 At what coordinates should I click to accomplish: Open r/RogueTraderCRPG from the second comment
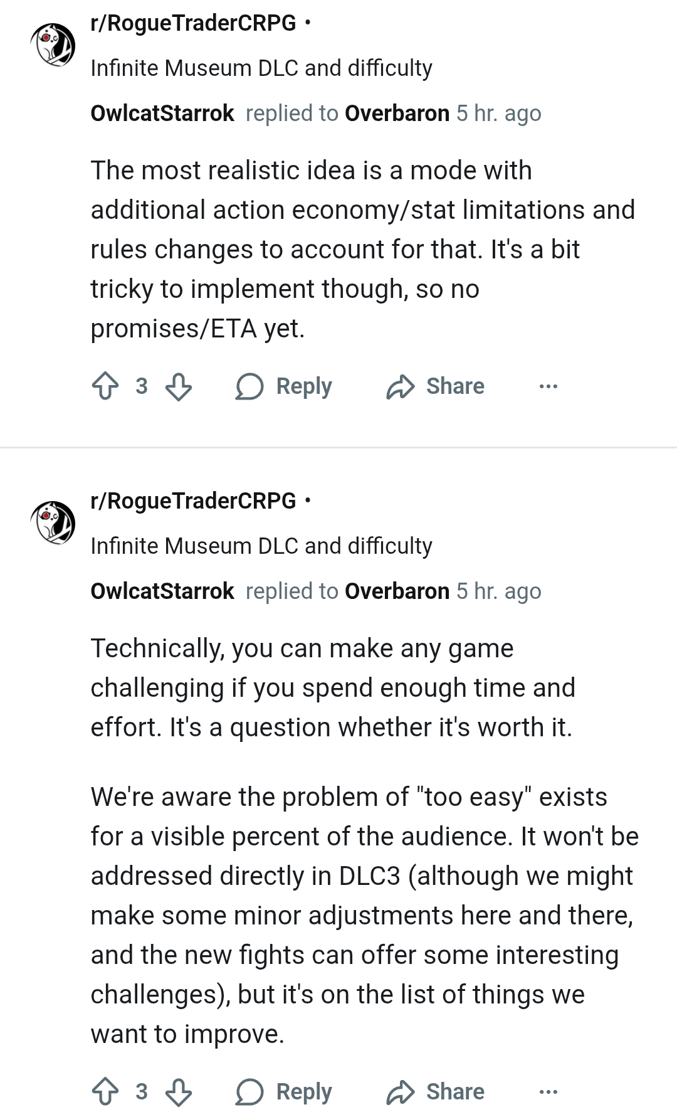point(193,501)
